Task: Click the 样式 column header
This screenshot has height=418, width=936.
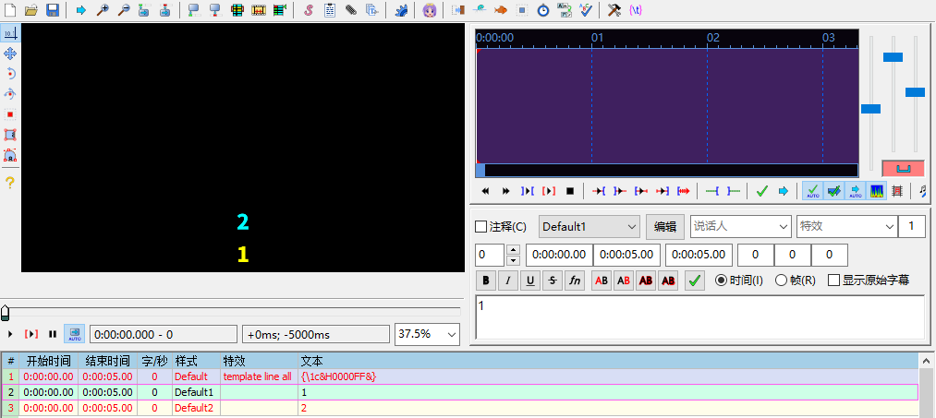Action: 187,360
